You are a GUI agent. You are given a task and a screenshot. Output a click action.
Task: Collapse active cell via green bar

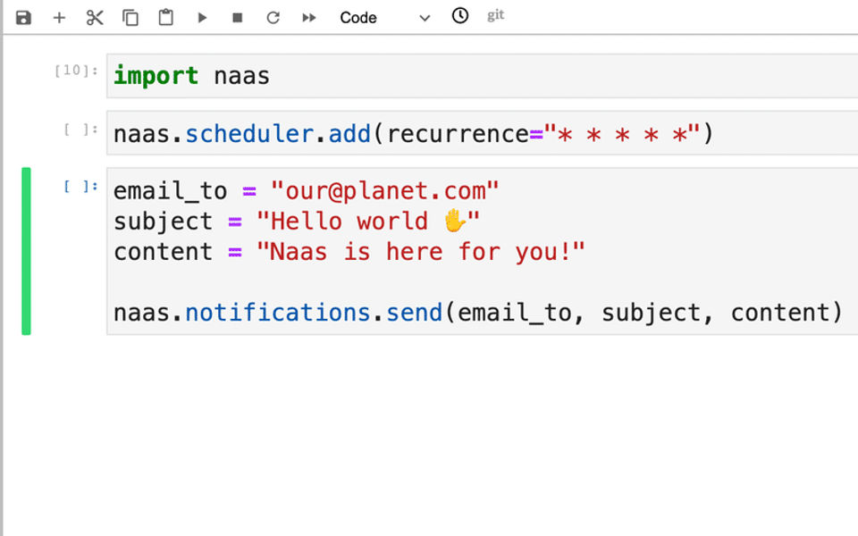pos(26,251)
